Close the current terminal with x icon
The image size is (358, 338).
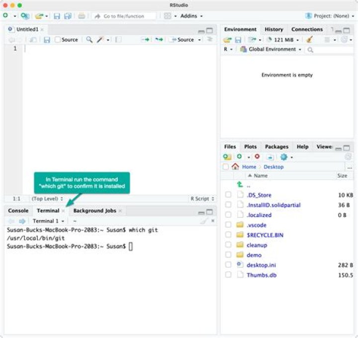(213, 221)
